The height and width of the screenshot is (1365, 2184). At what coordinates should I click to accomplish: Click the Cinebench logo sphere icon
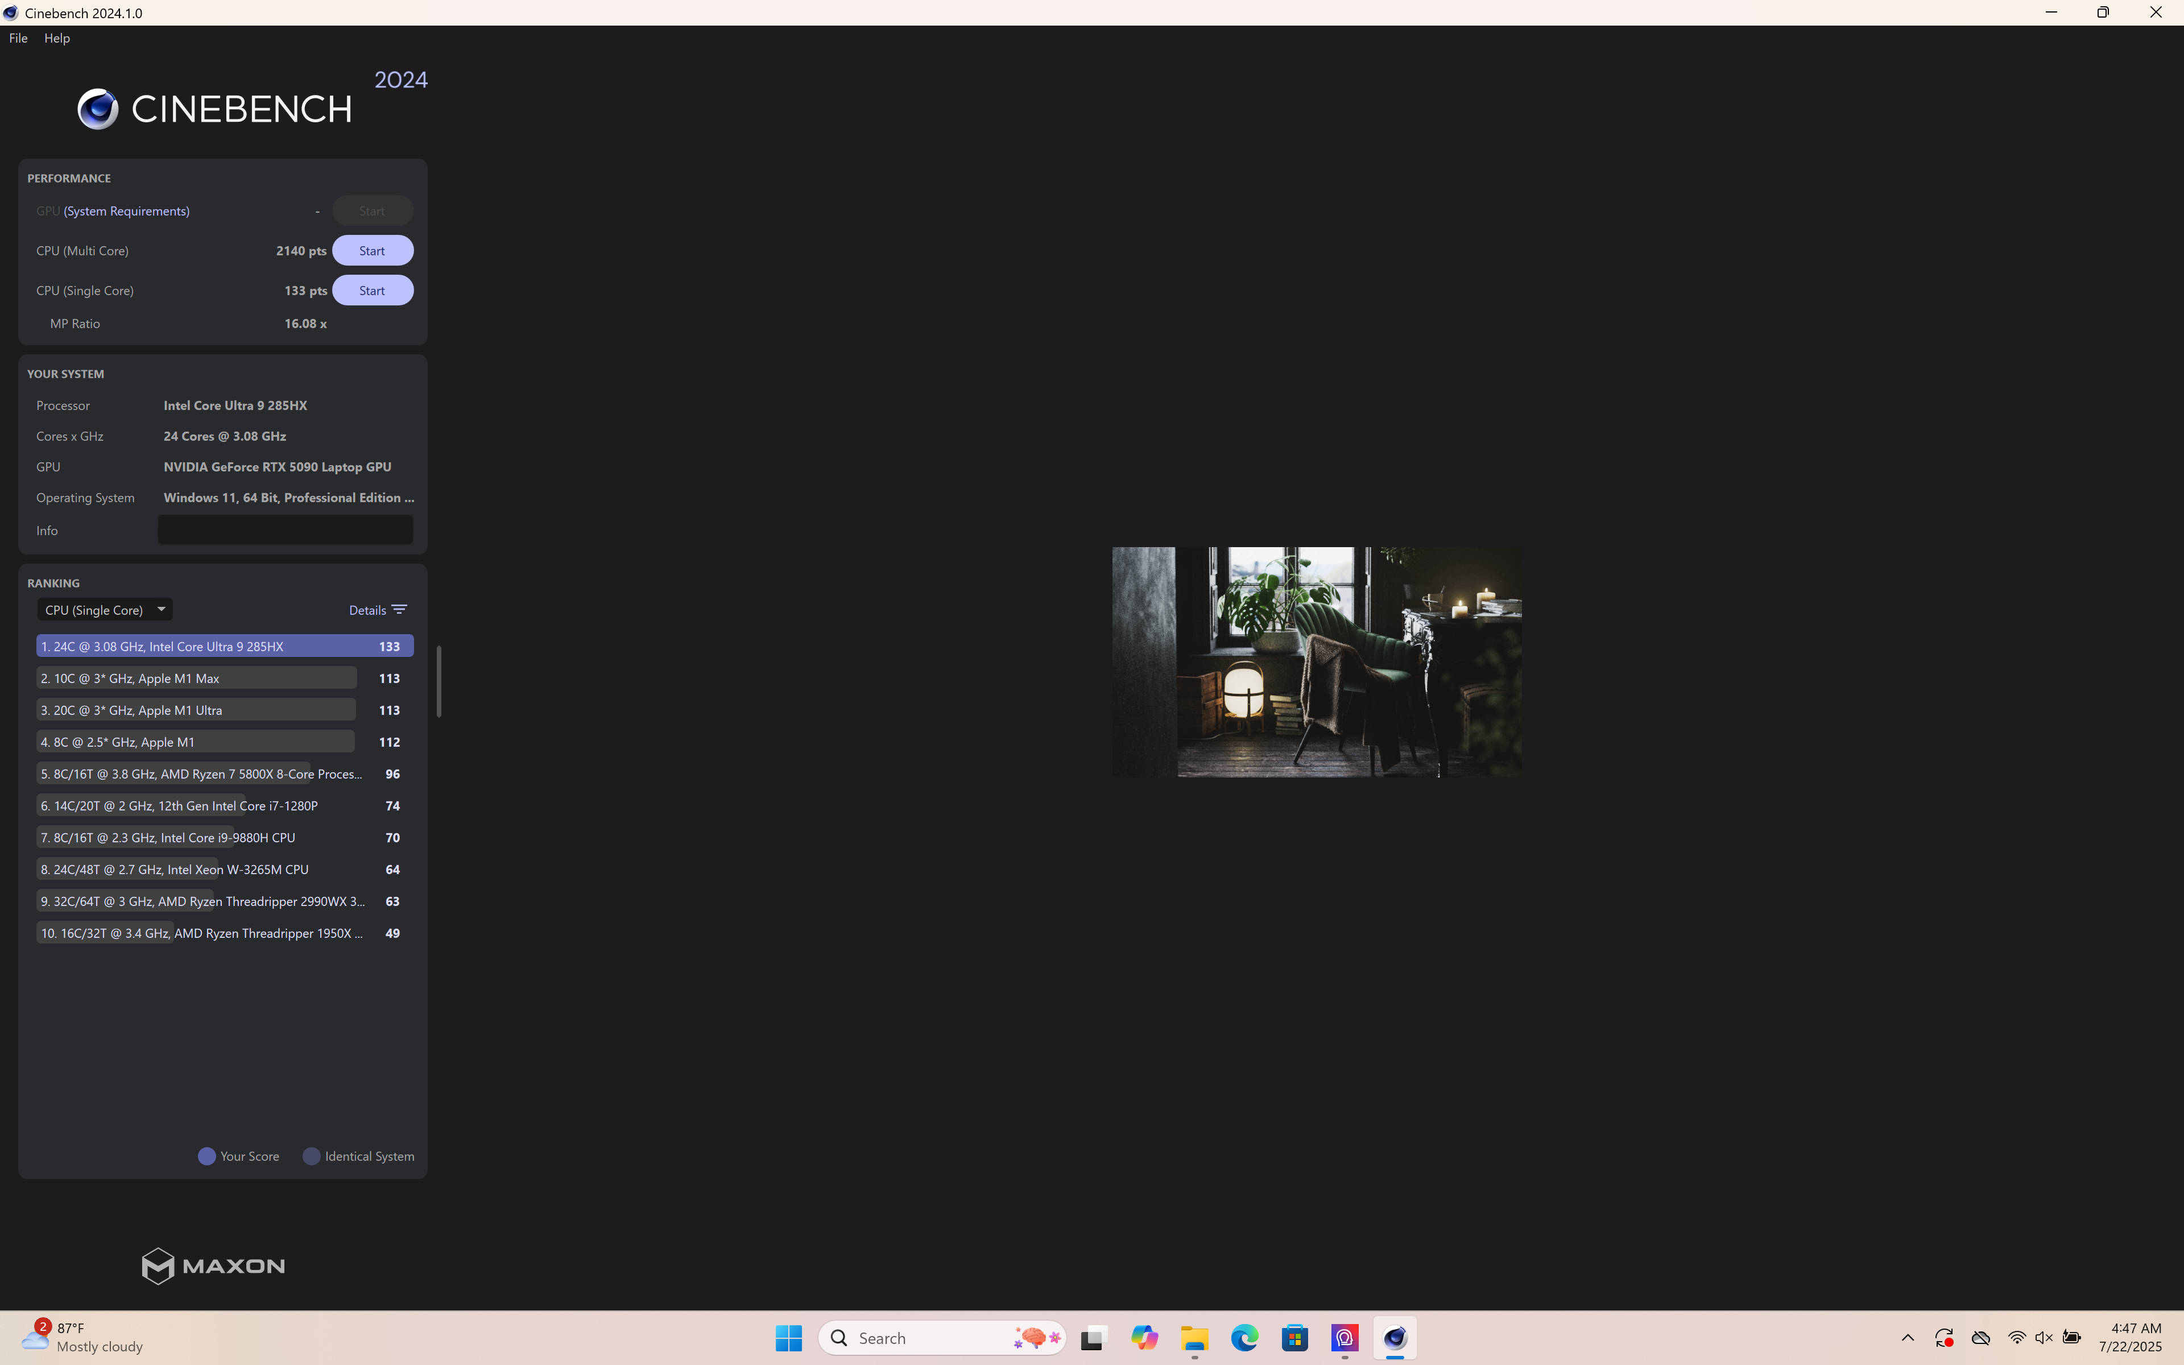(97, 109)
